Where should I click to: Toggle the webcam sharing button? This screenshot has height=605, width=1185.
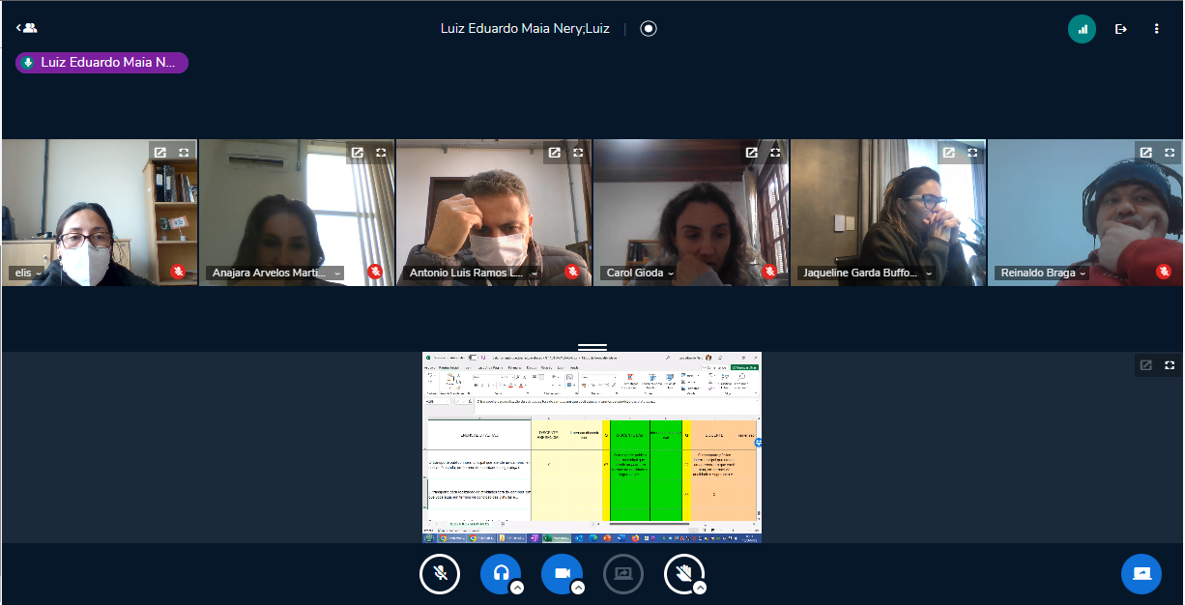pos(562,574)
